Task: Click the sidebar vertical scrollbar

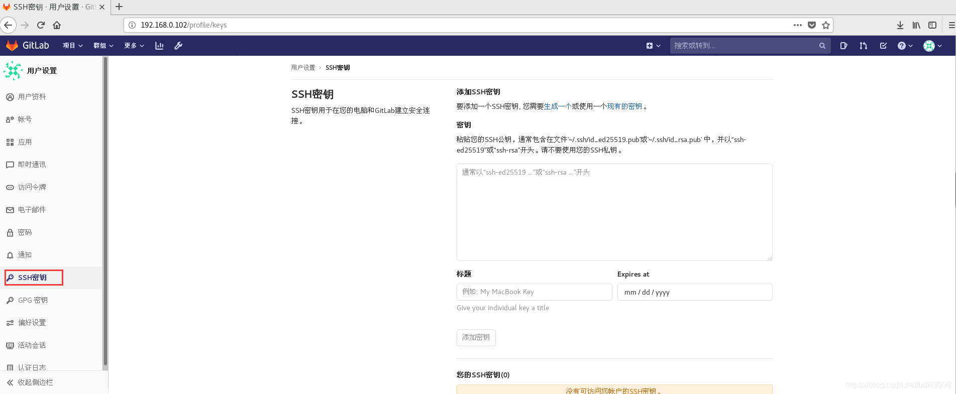Action: click(105, 211)
